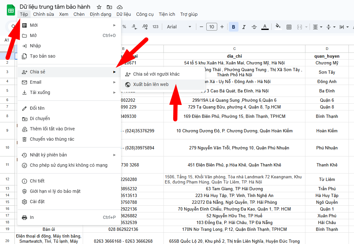Screen dimensions: 354x244
Task: Toggle strikethrough formatting in toolbar
Action: (254, 27)
